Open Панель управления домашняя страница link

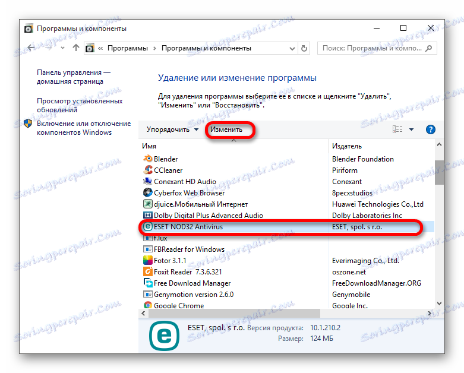74,77
